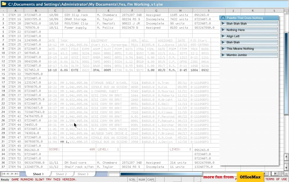Toggle the SCRL status indicator

click(132, 180)
